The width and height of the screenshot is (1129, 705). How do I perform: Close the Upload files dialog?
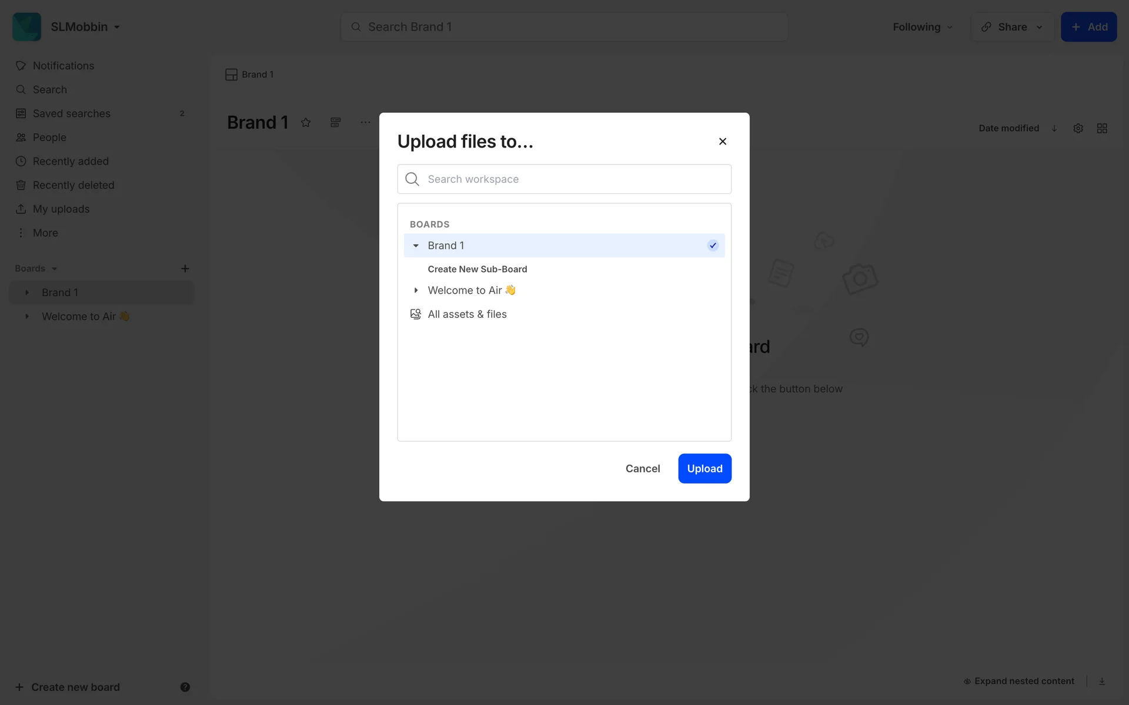(723, 141)
